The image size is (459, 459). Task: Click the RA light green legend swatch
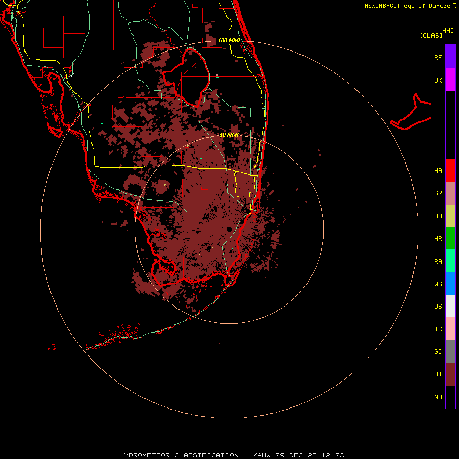click(450, 261)
